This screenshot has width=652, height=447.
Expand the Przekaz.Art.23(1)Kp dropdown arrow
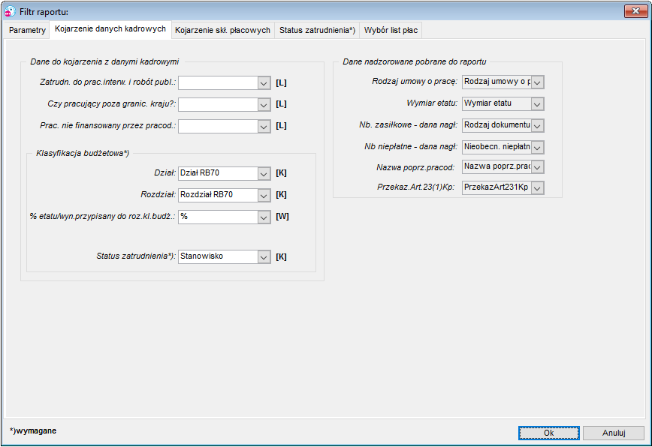(537, 187)
